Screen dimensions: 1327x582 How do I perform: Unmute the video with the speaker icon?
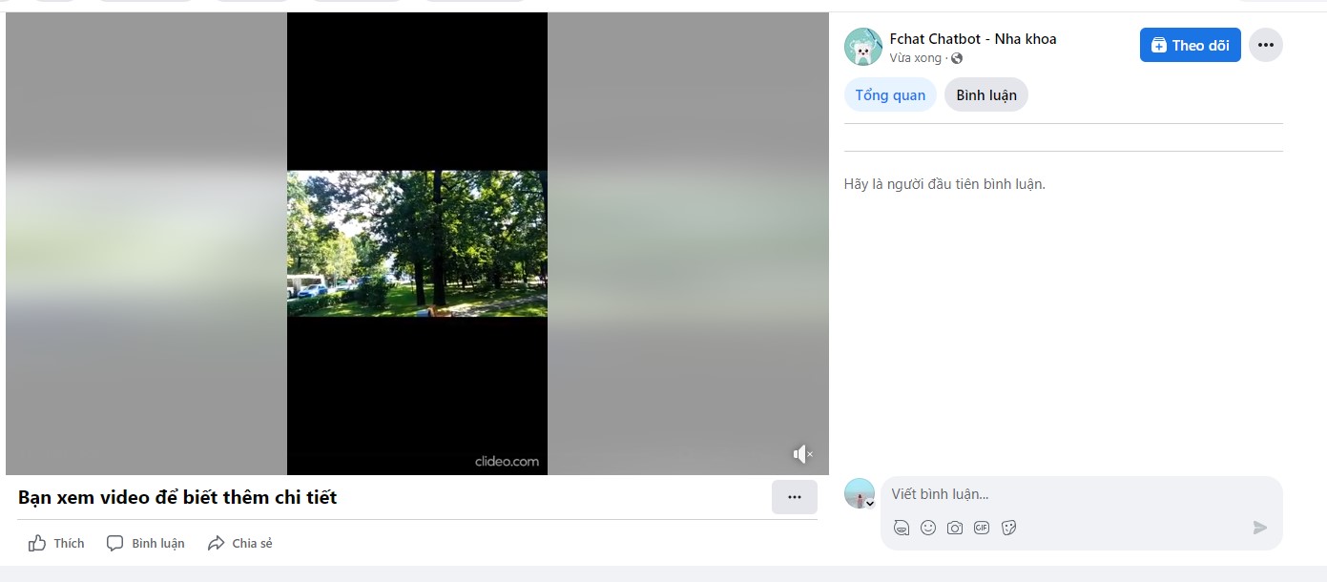point(802,454)
